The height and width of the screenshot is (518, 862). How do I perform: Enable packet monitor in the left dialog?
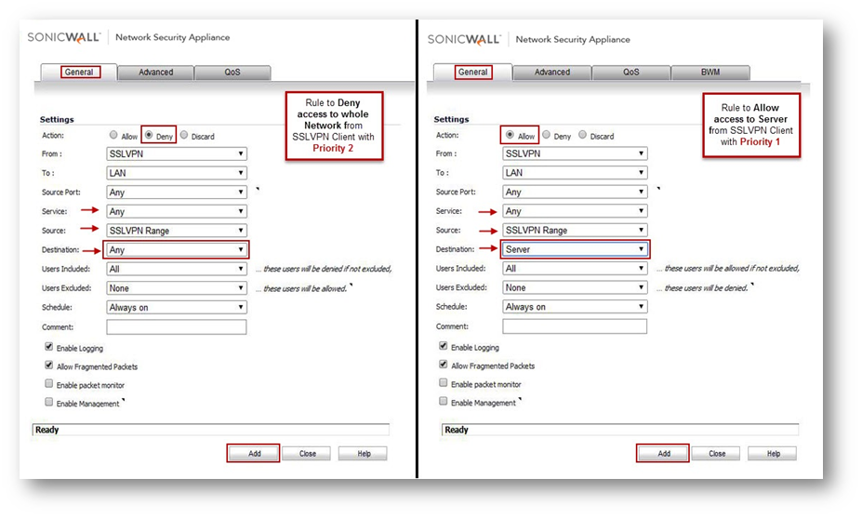point(48,384)
